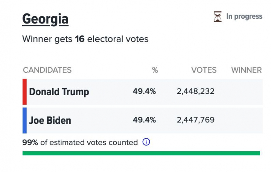The image size is (271, 172).
Task: Click the info icon beside estimated votes
Action: 146,142
